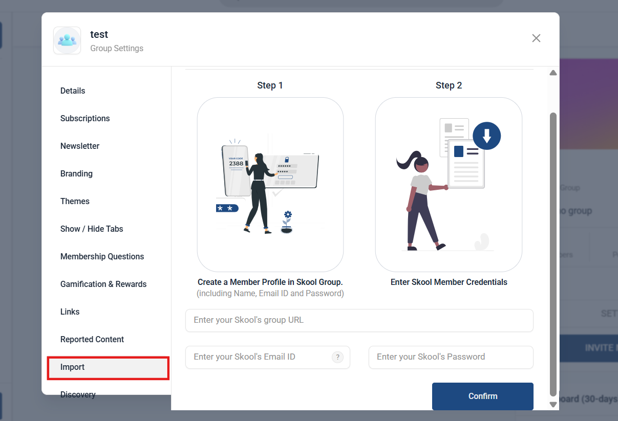
Task: Click the Step 2 download credentials illustration
Action: point(449,184)
